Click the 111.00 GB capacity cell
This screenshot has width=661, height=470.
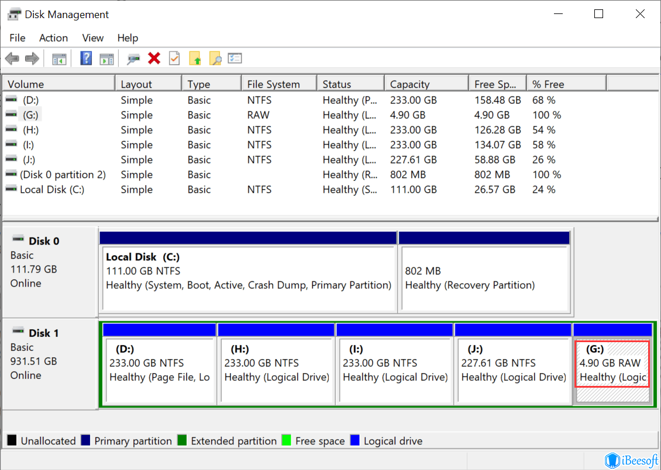pos(413,190)
